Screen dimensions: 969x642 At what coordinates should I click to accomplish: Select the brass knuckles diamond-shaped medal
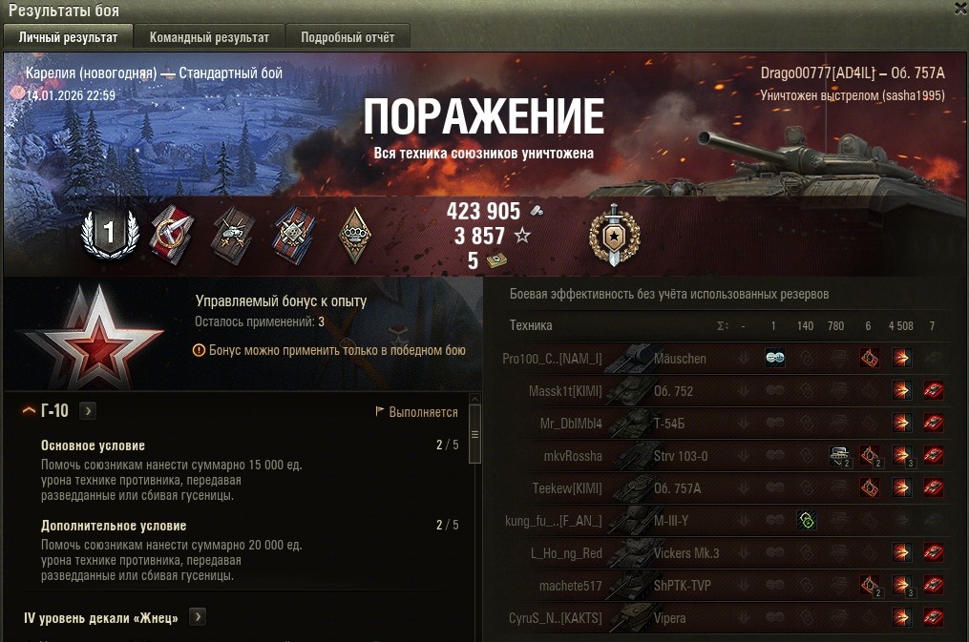point(355,235)
